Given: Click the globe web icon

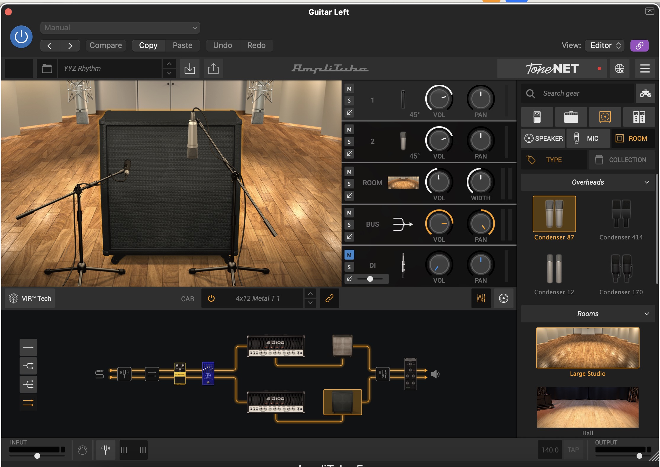Looking at the screenshot, I should pos(619,68).
